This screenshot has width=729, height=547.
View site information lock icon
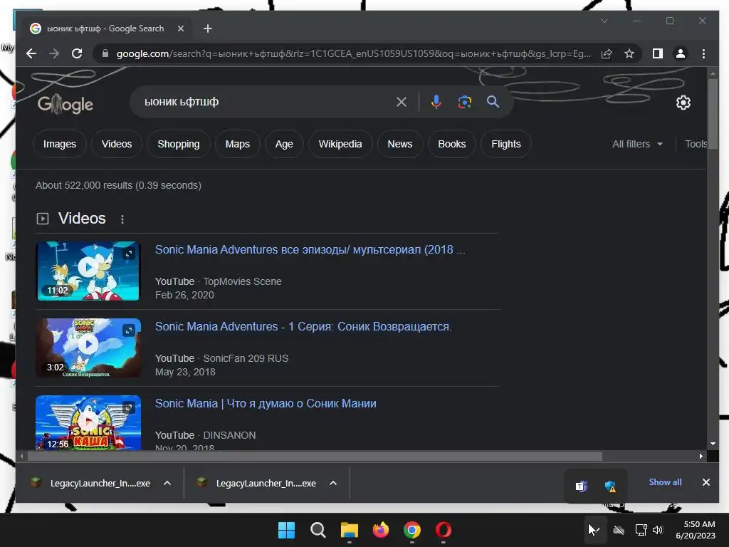[105, 53]
